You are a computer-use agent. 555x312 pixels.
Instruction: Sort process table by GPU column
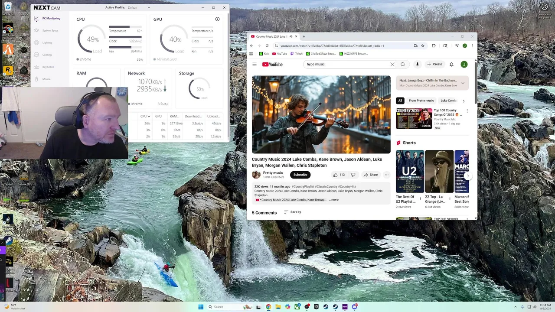tap(158, 116)
